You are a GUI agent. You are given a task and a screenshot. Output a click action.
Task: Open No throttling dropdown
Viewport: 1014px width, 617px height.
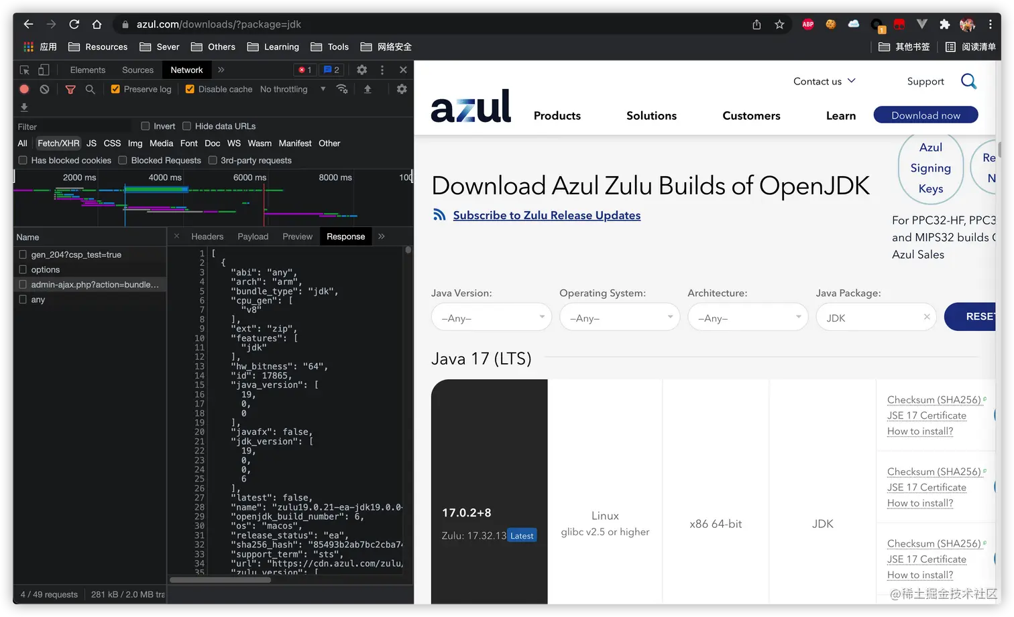point(292,89)
